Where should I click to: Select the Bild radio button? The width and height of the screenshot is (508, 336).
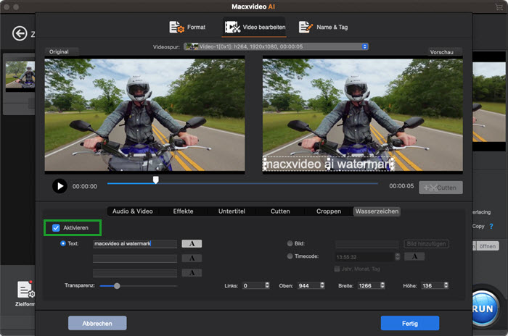[x=290, y=243]
